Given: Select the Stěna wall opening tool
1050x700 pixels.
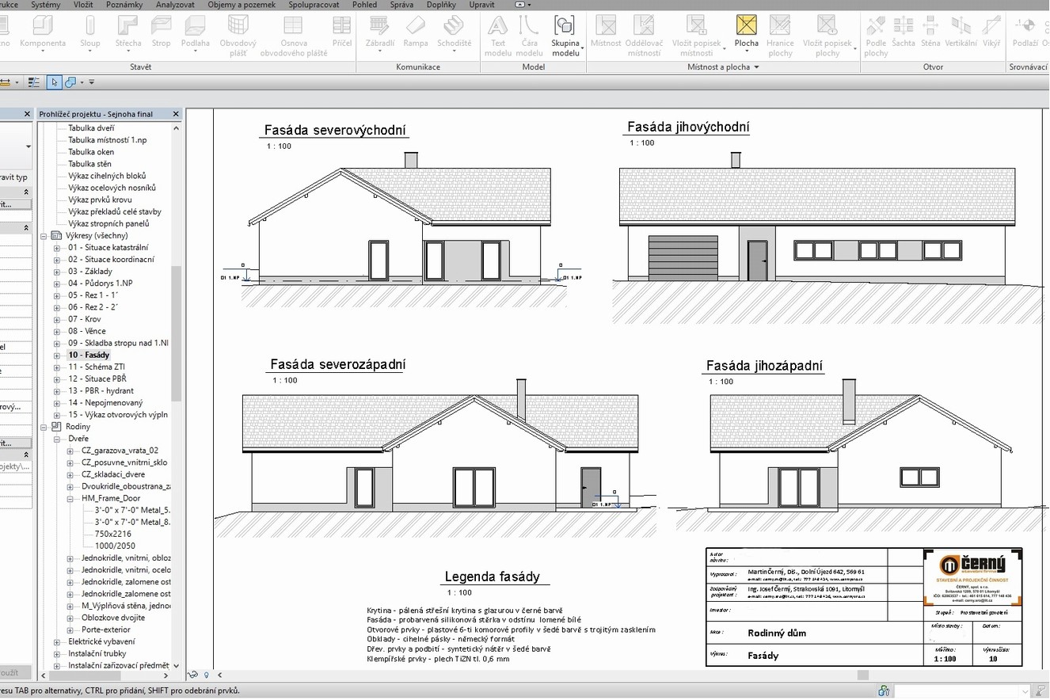Looking at the screenshot, I should pyautogui.click(x=930, y=32).
